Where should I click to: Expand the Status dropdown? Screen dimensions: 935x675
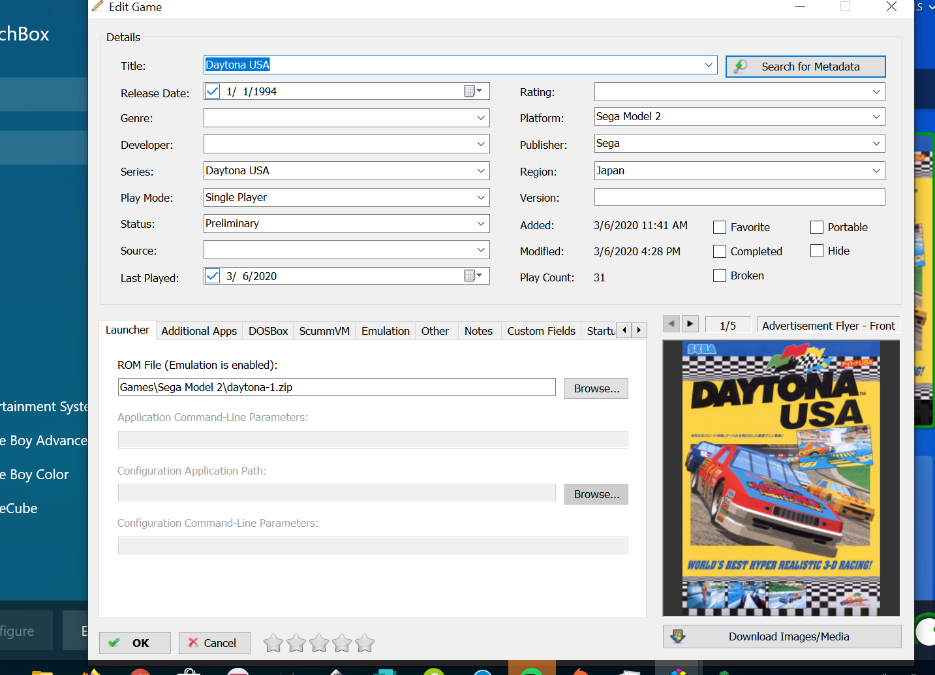[481, 224]
